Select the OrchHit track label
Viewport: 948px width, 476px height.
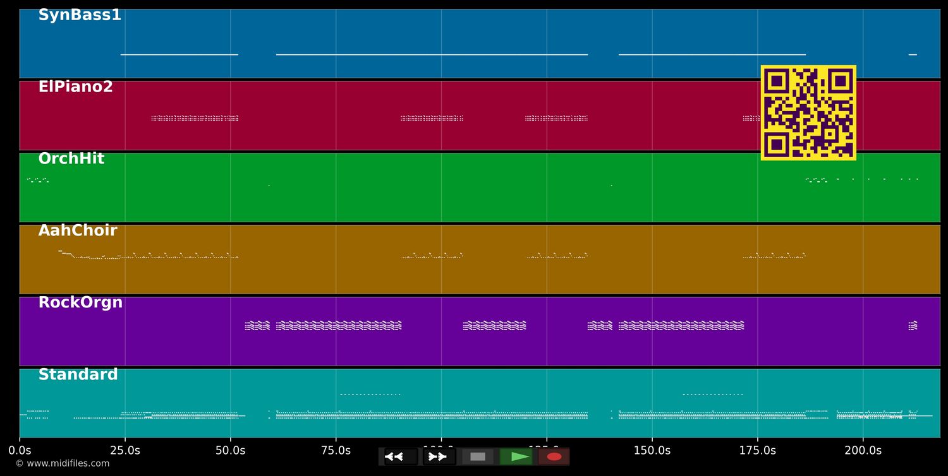[x=71, y=159]
